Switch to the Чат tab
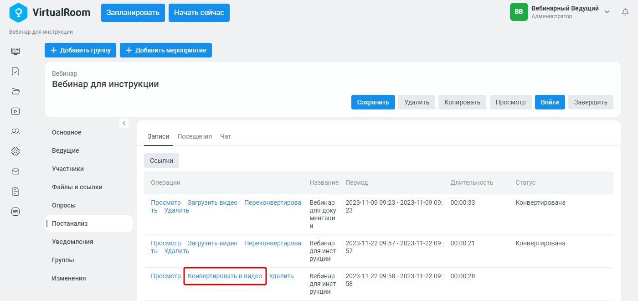 point(226,136)
